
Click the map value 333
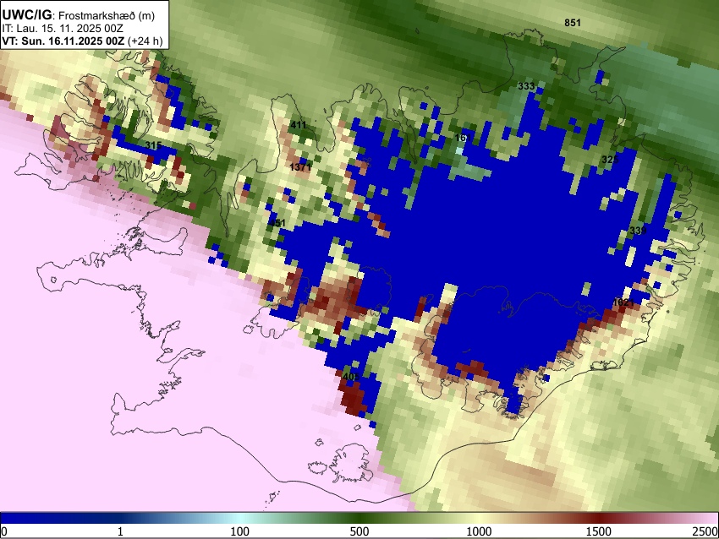526,86
